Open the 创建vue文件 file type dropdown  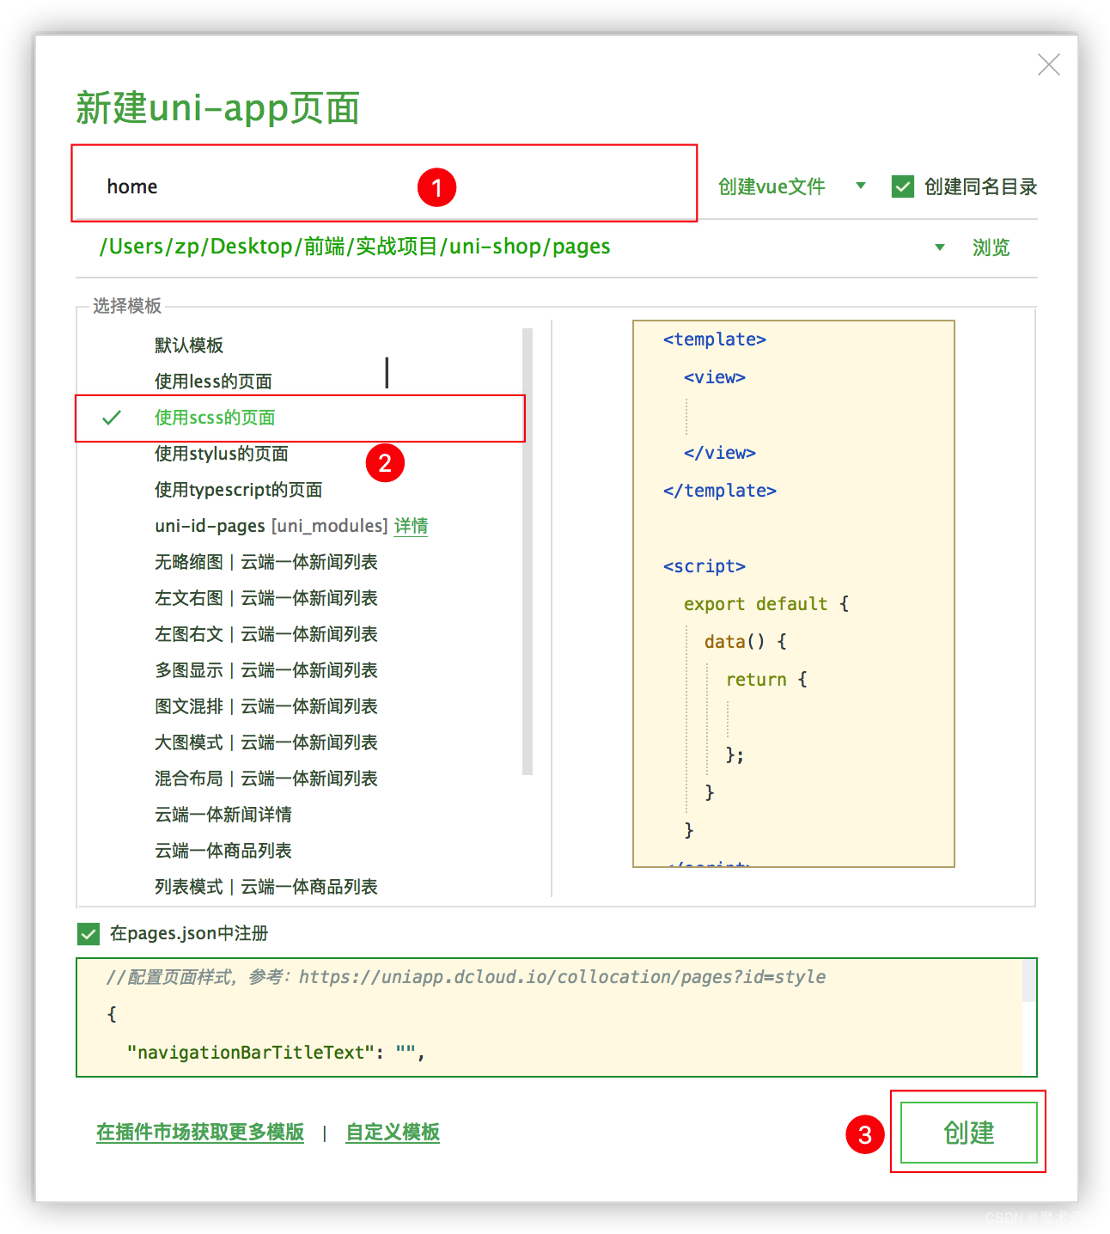point(791,186)
